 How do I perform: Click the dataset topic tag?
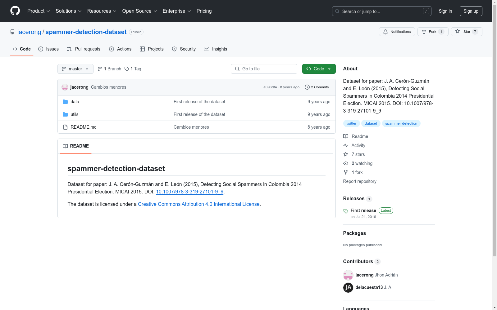coord(371,123)
